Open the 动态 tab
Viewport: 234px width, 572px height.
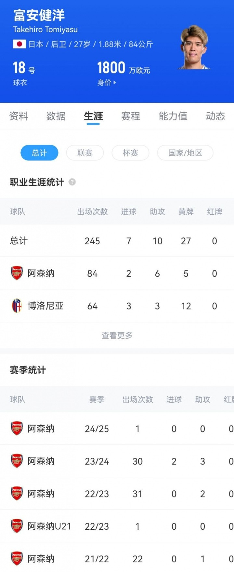click(215, 116)
